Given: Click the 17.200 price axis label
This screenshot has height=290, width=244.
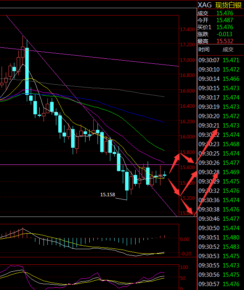Looking at the screenshot, I should click(187, 45).
